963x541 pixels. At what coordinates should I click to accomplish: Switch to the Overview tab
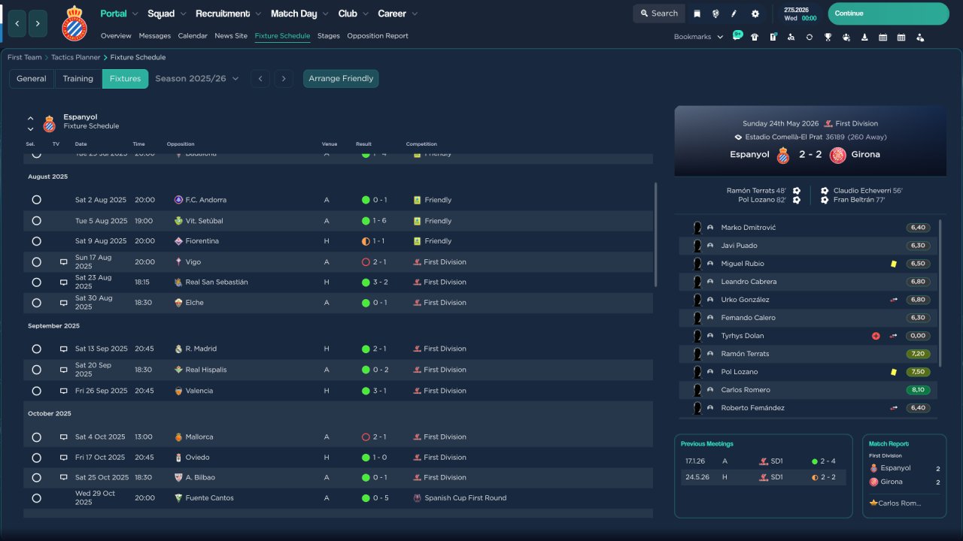click(116, 36)
